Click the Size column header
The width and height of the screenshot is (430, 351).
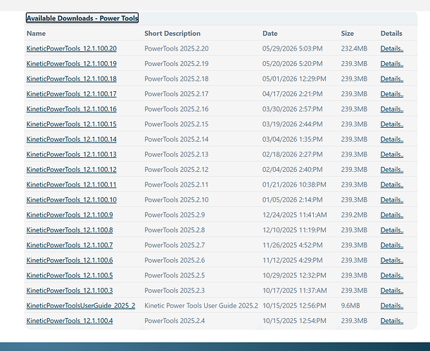(348, 34)
